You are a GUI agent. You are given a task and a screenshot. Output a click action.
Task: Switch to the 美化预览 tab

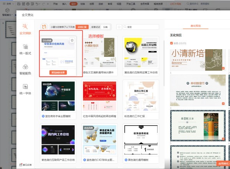195,26
